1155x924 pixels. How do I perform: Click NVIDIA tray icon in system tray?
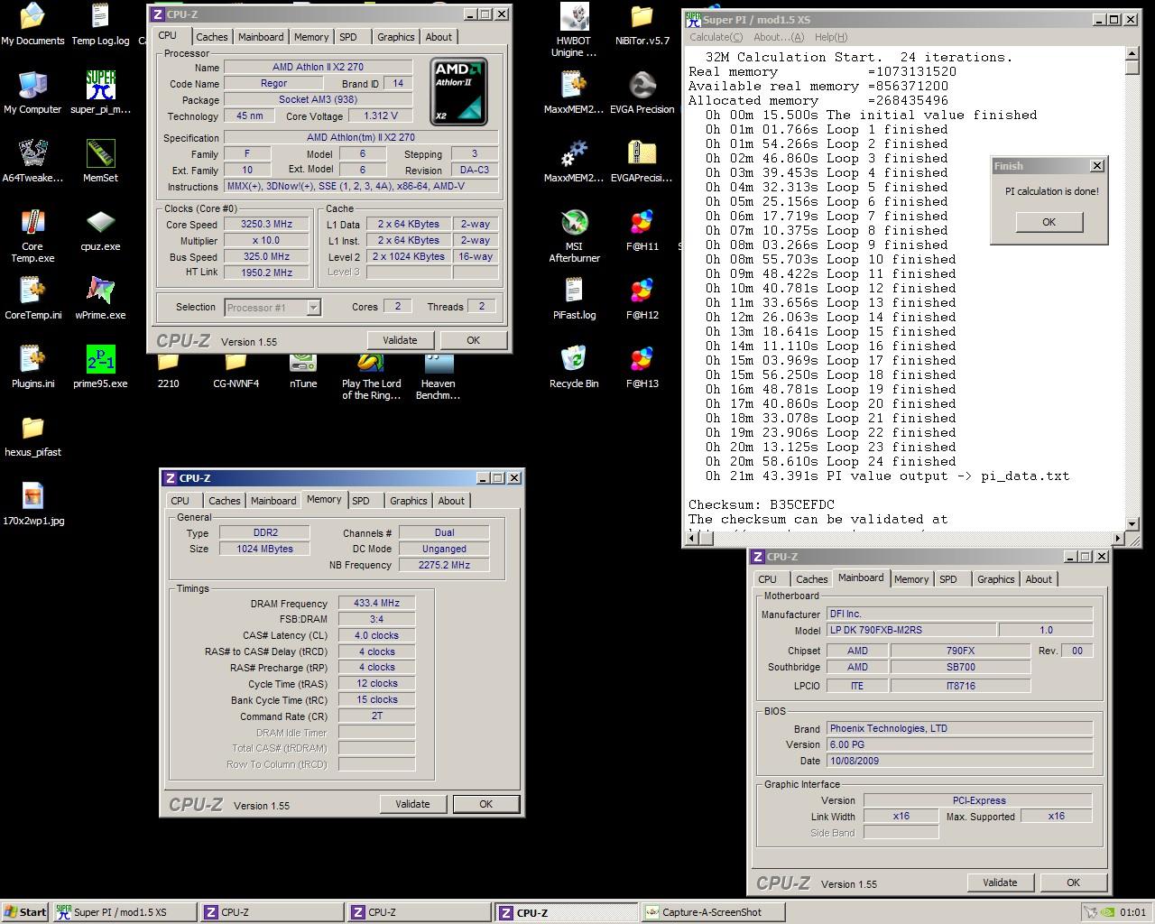click(x=1108, y=912)
